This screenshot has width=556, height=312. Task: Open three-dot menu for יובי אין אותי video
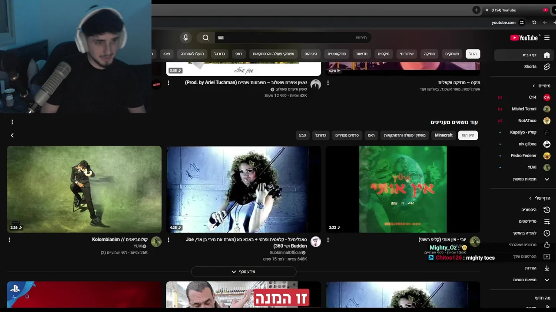[x=328, y=240]
